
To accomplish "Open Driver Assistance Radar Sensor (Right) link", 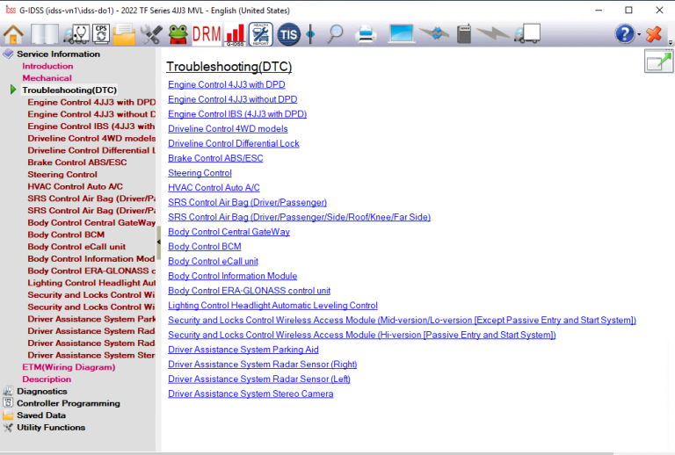I will (x=263, y=364).
